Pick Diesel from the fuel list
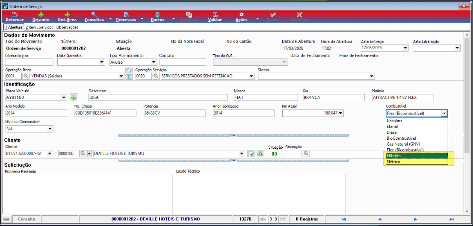473x226 pixels. 417,132
